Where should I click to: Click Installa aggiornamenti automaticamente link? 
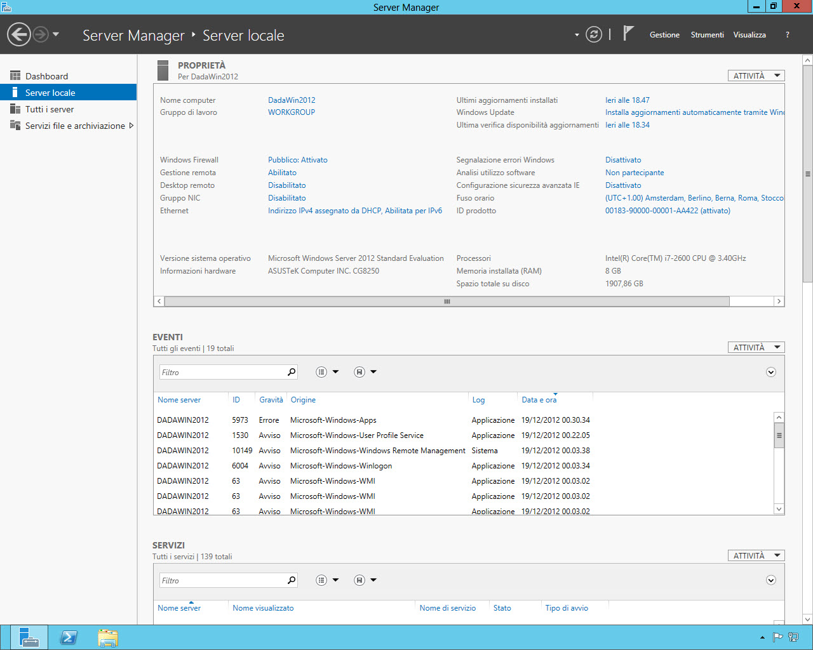coord(695,112)
